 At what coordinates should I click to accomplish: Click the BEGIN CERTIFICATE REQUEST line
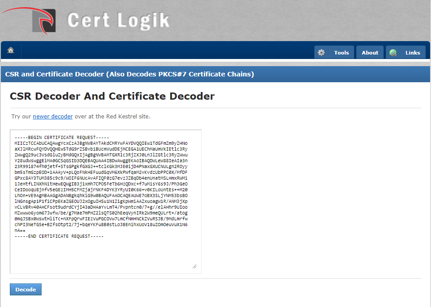tap(62, 137)
